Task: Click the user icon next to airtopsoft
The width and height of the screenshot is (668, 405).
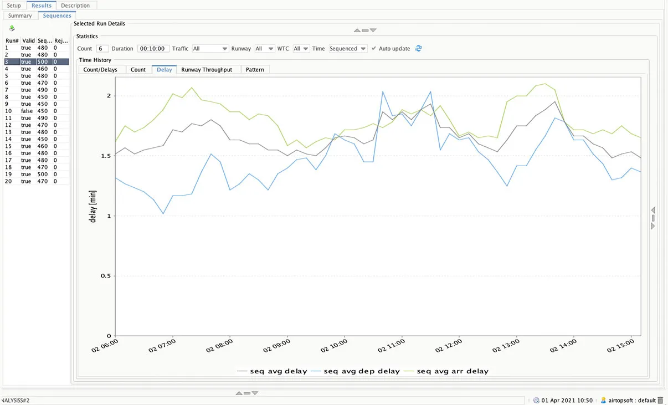Action: tap(603, 400)
